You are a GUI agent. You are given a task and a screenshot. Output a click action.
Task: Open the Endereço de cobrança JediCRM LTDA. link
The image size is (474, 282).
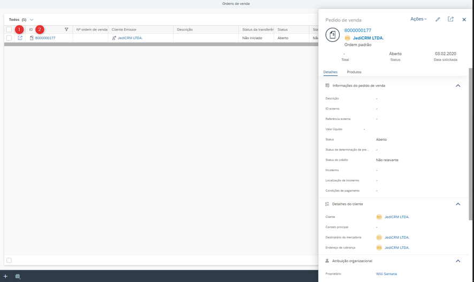396,248
